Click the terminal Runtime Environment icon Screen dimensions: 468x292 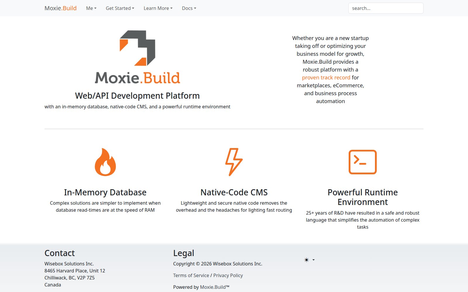pos(363,162)
